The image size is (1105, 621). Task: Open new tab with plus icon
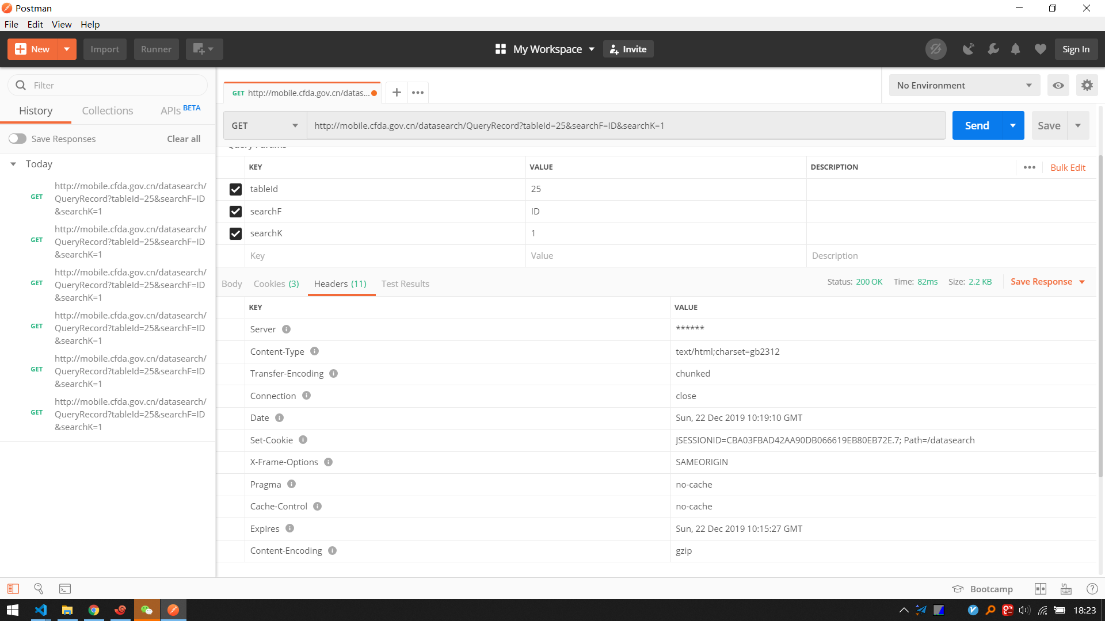coord(397,93)
